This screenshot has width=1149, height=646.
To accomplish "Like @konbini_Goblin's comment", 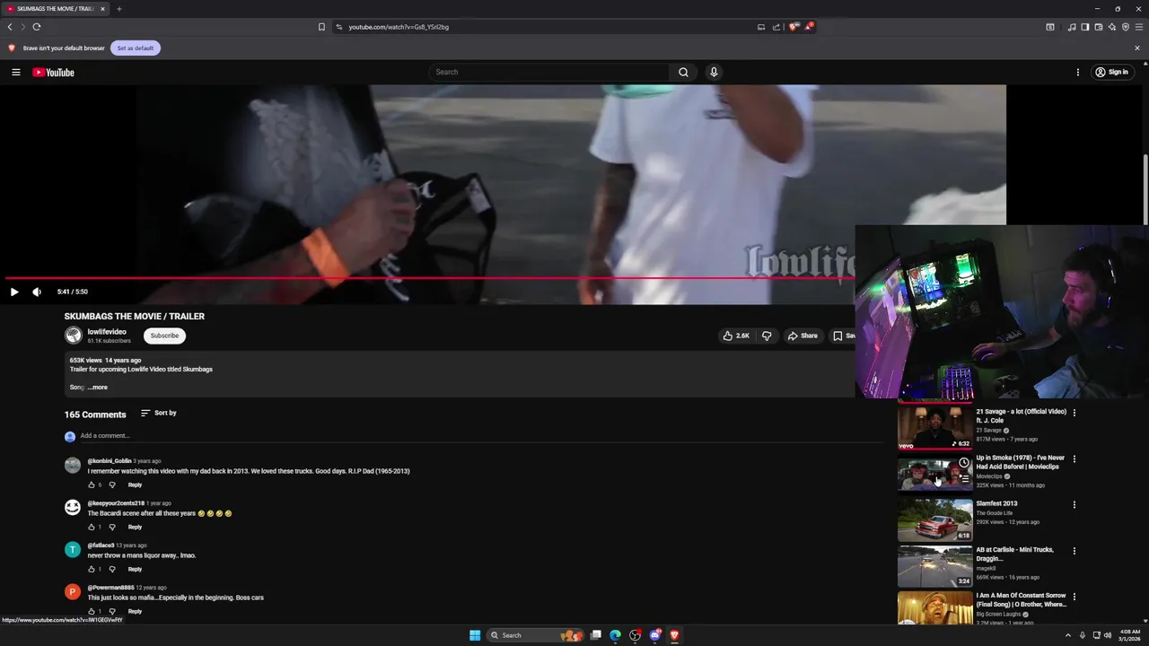I will pyautogui.click(x=92, y=484).
